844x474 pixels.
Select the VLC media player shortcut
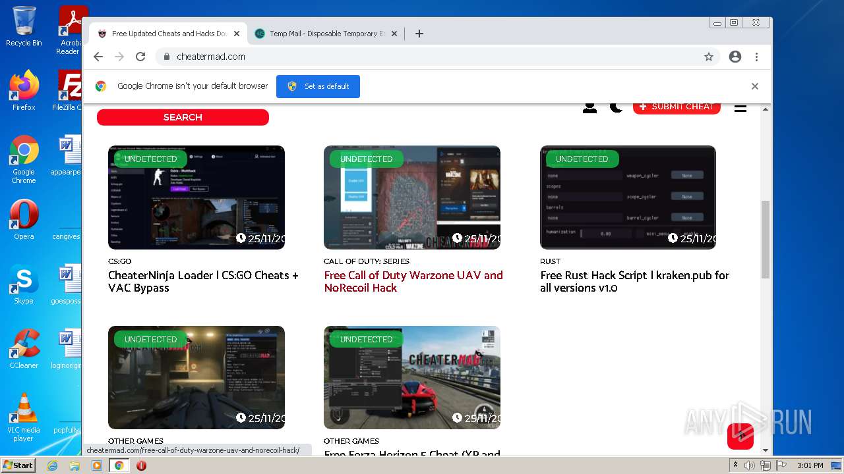point(24,418)
